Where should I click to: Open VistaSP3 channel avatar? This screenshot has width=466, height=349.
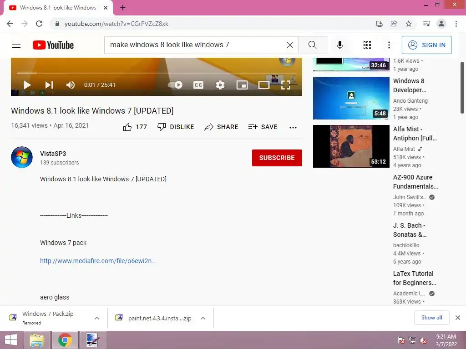tap(22, 157)
